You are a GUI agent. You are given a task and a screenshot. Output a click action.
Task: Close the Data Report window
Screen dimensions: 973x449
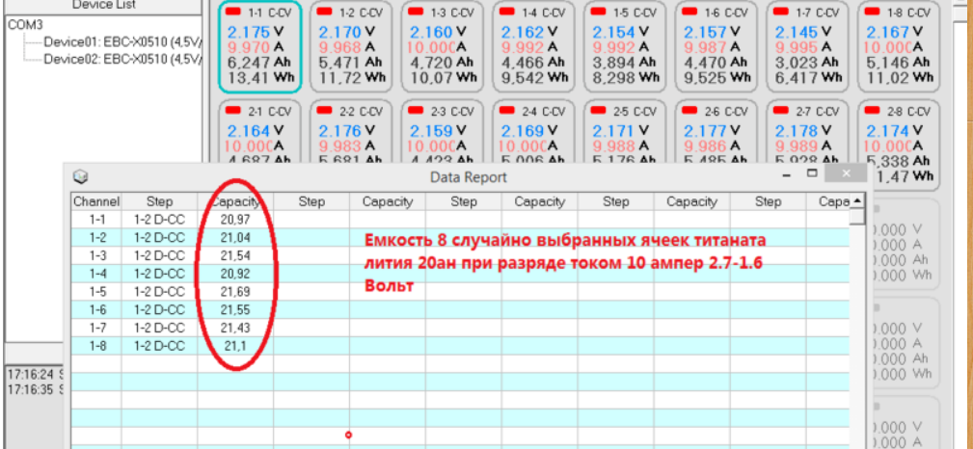pos(846,174)
